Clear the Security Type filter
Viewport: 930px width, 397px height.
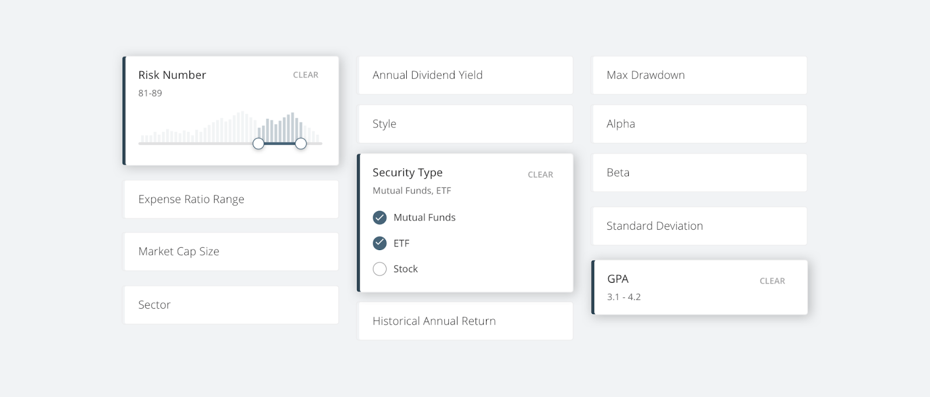click(x=540, y=175)
